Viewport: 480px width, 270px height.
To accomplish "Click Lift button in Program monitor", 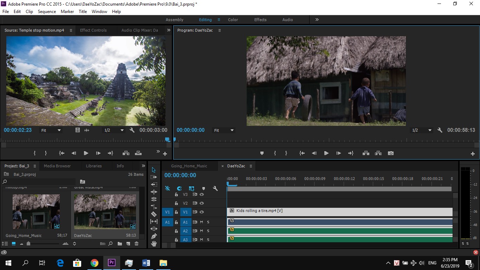I will (366, 153).
